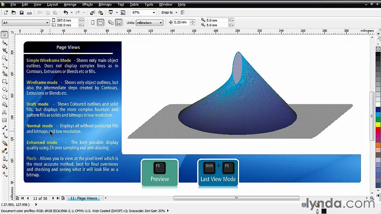Click the Open file icon

[x=14, y=12]
